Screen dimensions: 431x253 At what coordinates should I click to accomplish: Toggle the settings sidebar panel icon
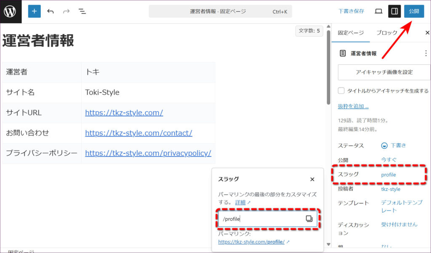click(x=394, y=11)
